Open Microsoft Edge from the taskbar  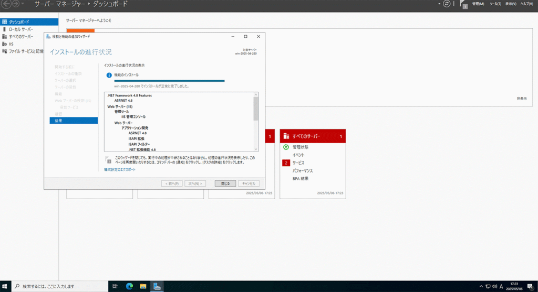[x=129, y=286]
